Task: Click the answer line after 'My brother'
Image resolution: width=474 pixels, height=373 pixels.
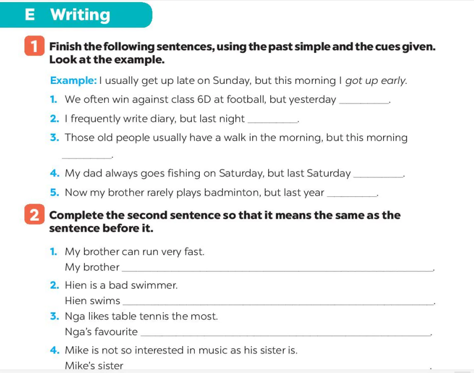Action: pyautogui.click(x=277, y=270)
